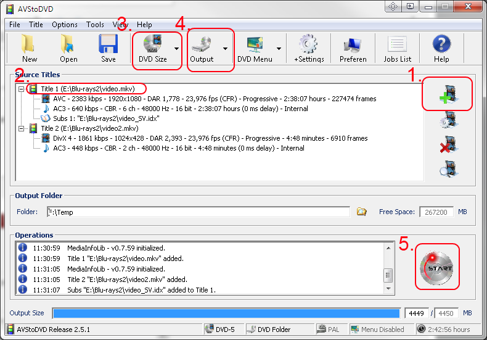Click the DVD Size disc icon
The image size is (487, 340).
click(152, 44)
